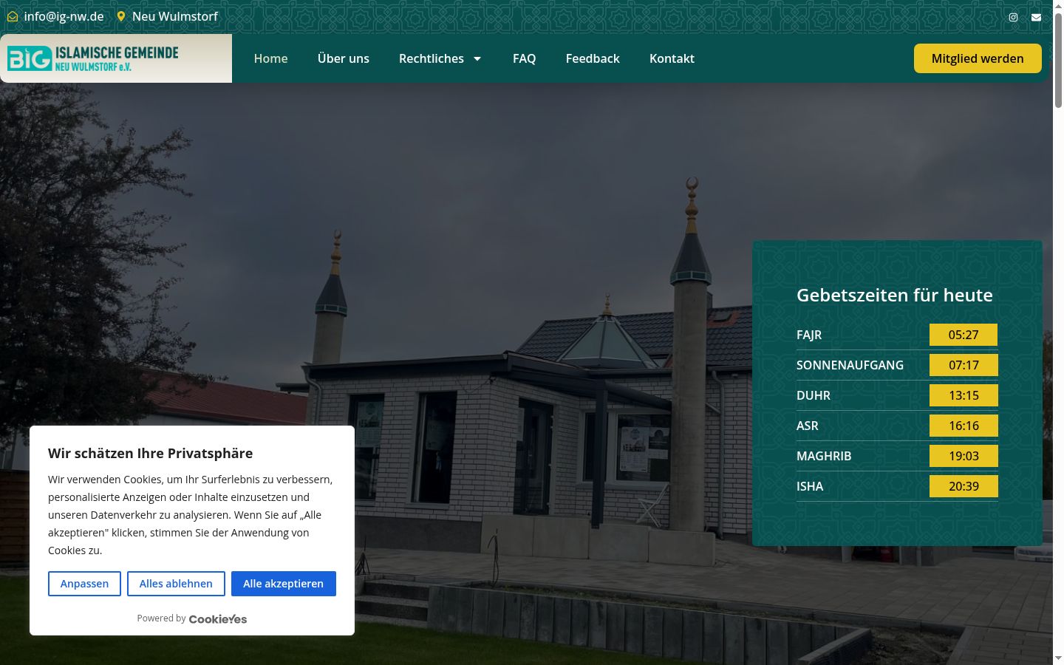Click the MAGHRIB row label
Screen dimensions: 1064x665
click(824, 456)
